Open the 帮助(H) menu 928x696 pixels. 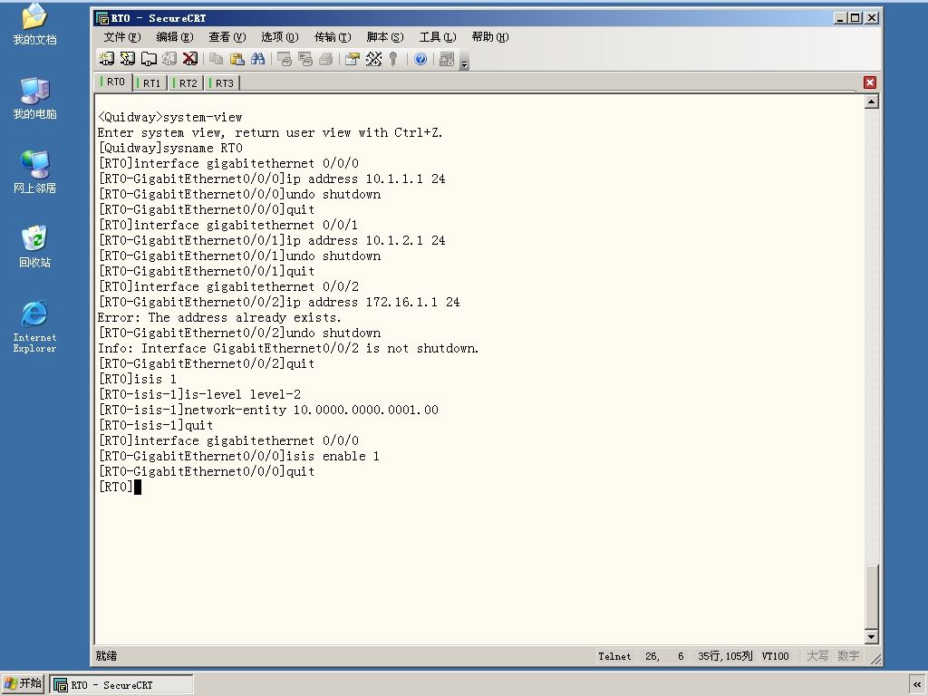pyautogui.click(x=490, y=36)
